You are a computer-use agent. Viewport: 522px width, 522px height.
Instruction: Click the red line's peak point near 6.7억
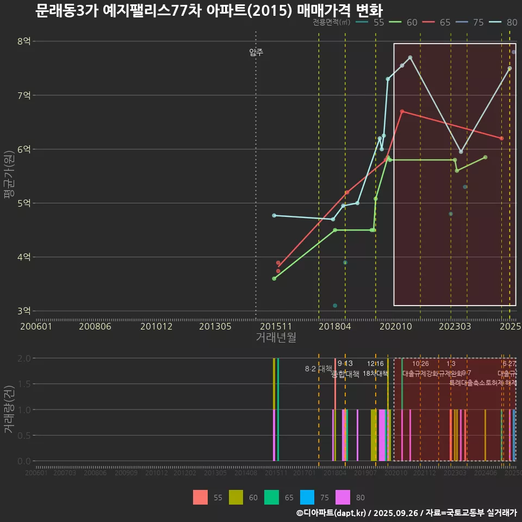[402, 111]
